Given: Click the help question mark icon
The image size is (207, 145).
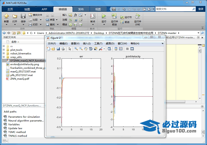Looking at the screenshot, I should tap(149, 9).
